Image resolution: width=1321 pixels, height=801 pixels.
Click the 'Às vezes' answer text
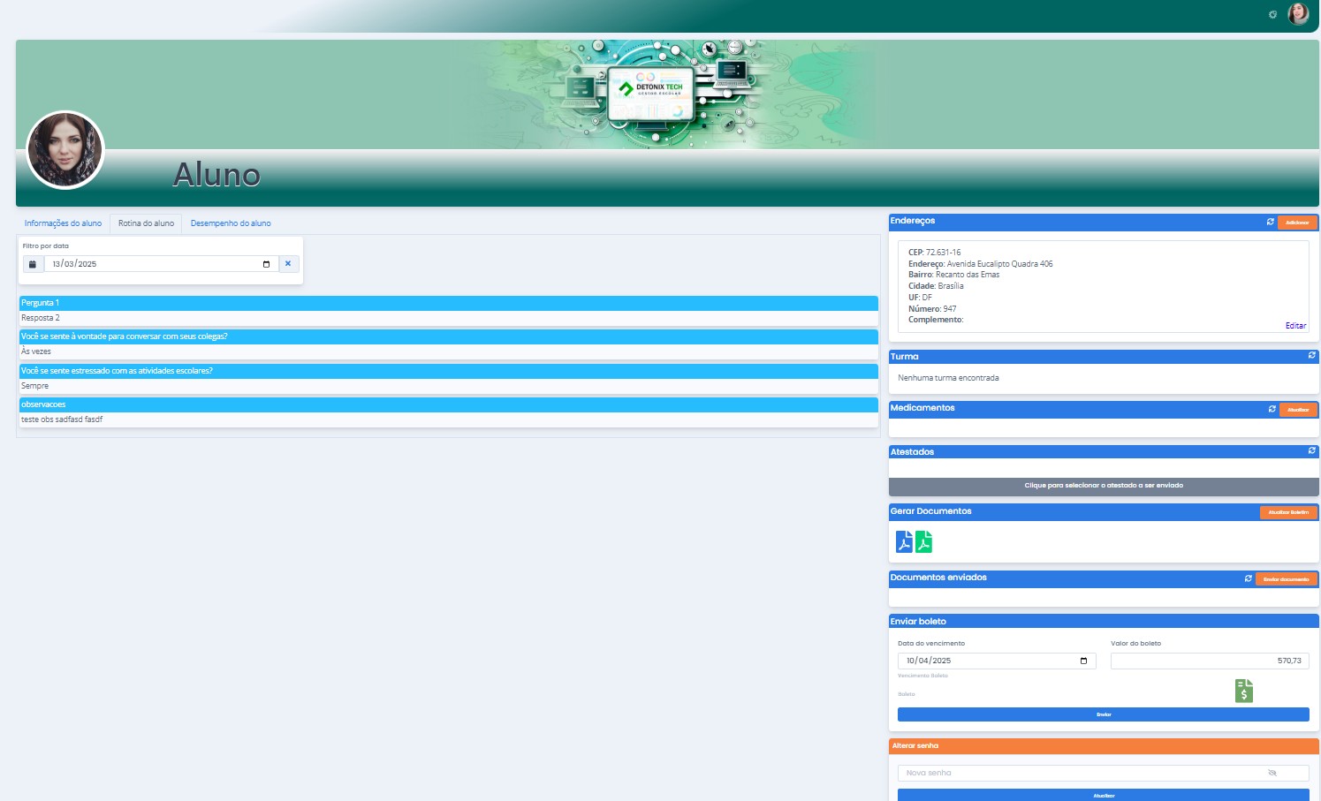coord(36,351)
